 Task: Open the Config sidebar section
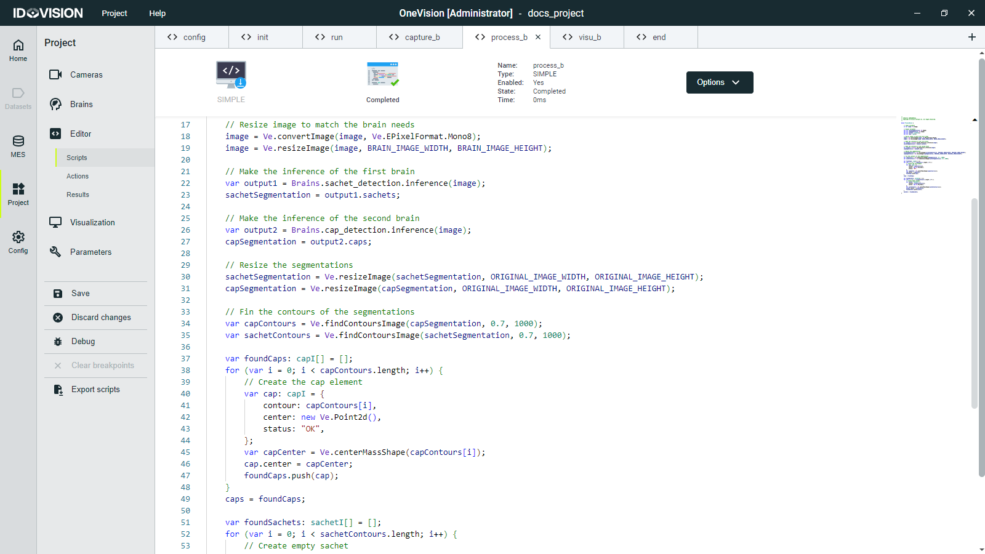tap(18, 241)
